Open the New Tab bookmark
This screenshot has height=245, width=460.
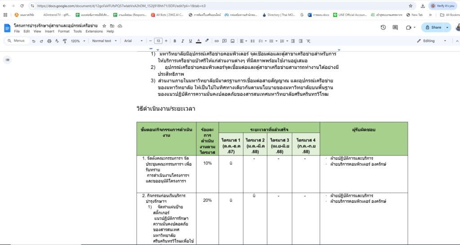point(415,15)
